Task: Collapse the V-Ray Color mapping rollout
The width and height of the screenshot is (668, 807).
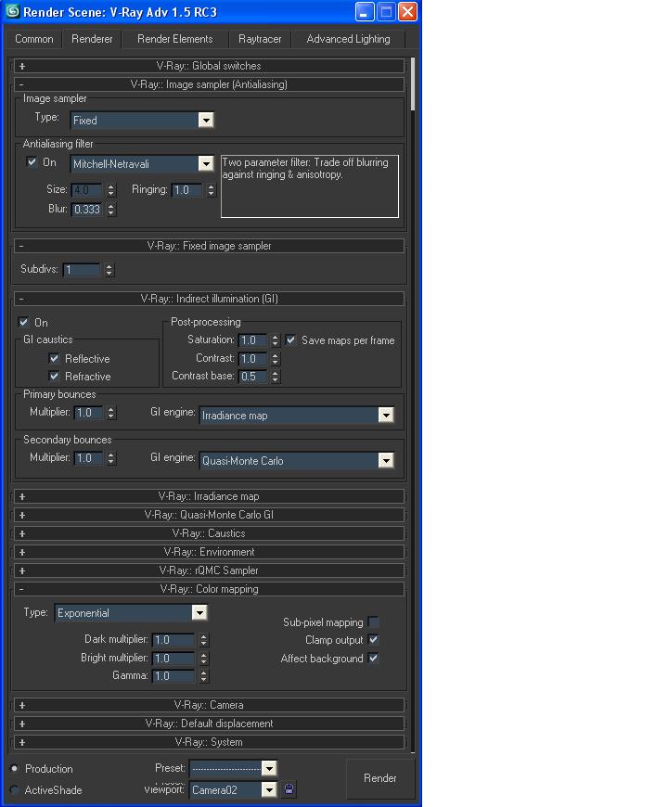Action: click(x=209, y=589)
